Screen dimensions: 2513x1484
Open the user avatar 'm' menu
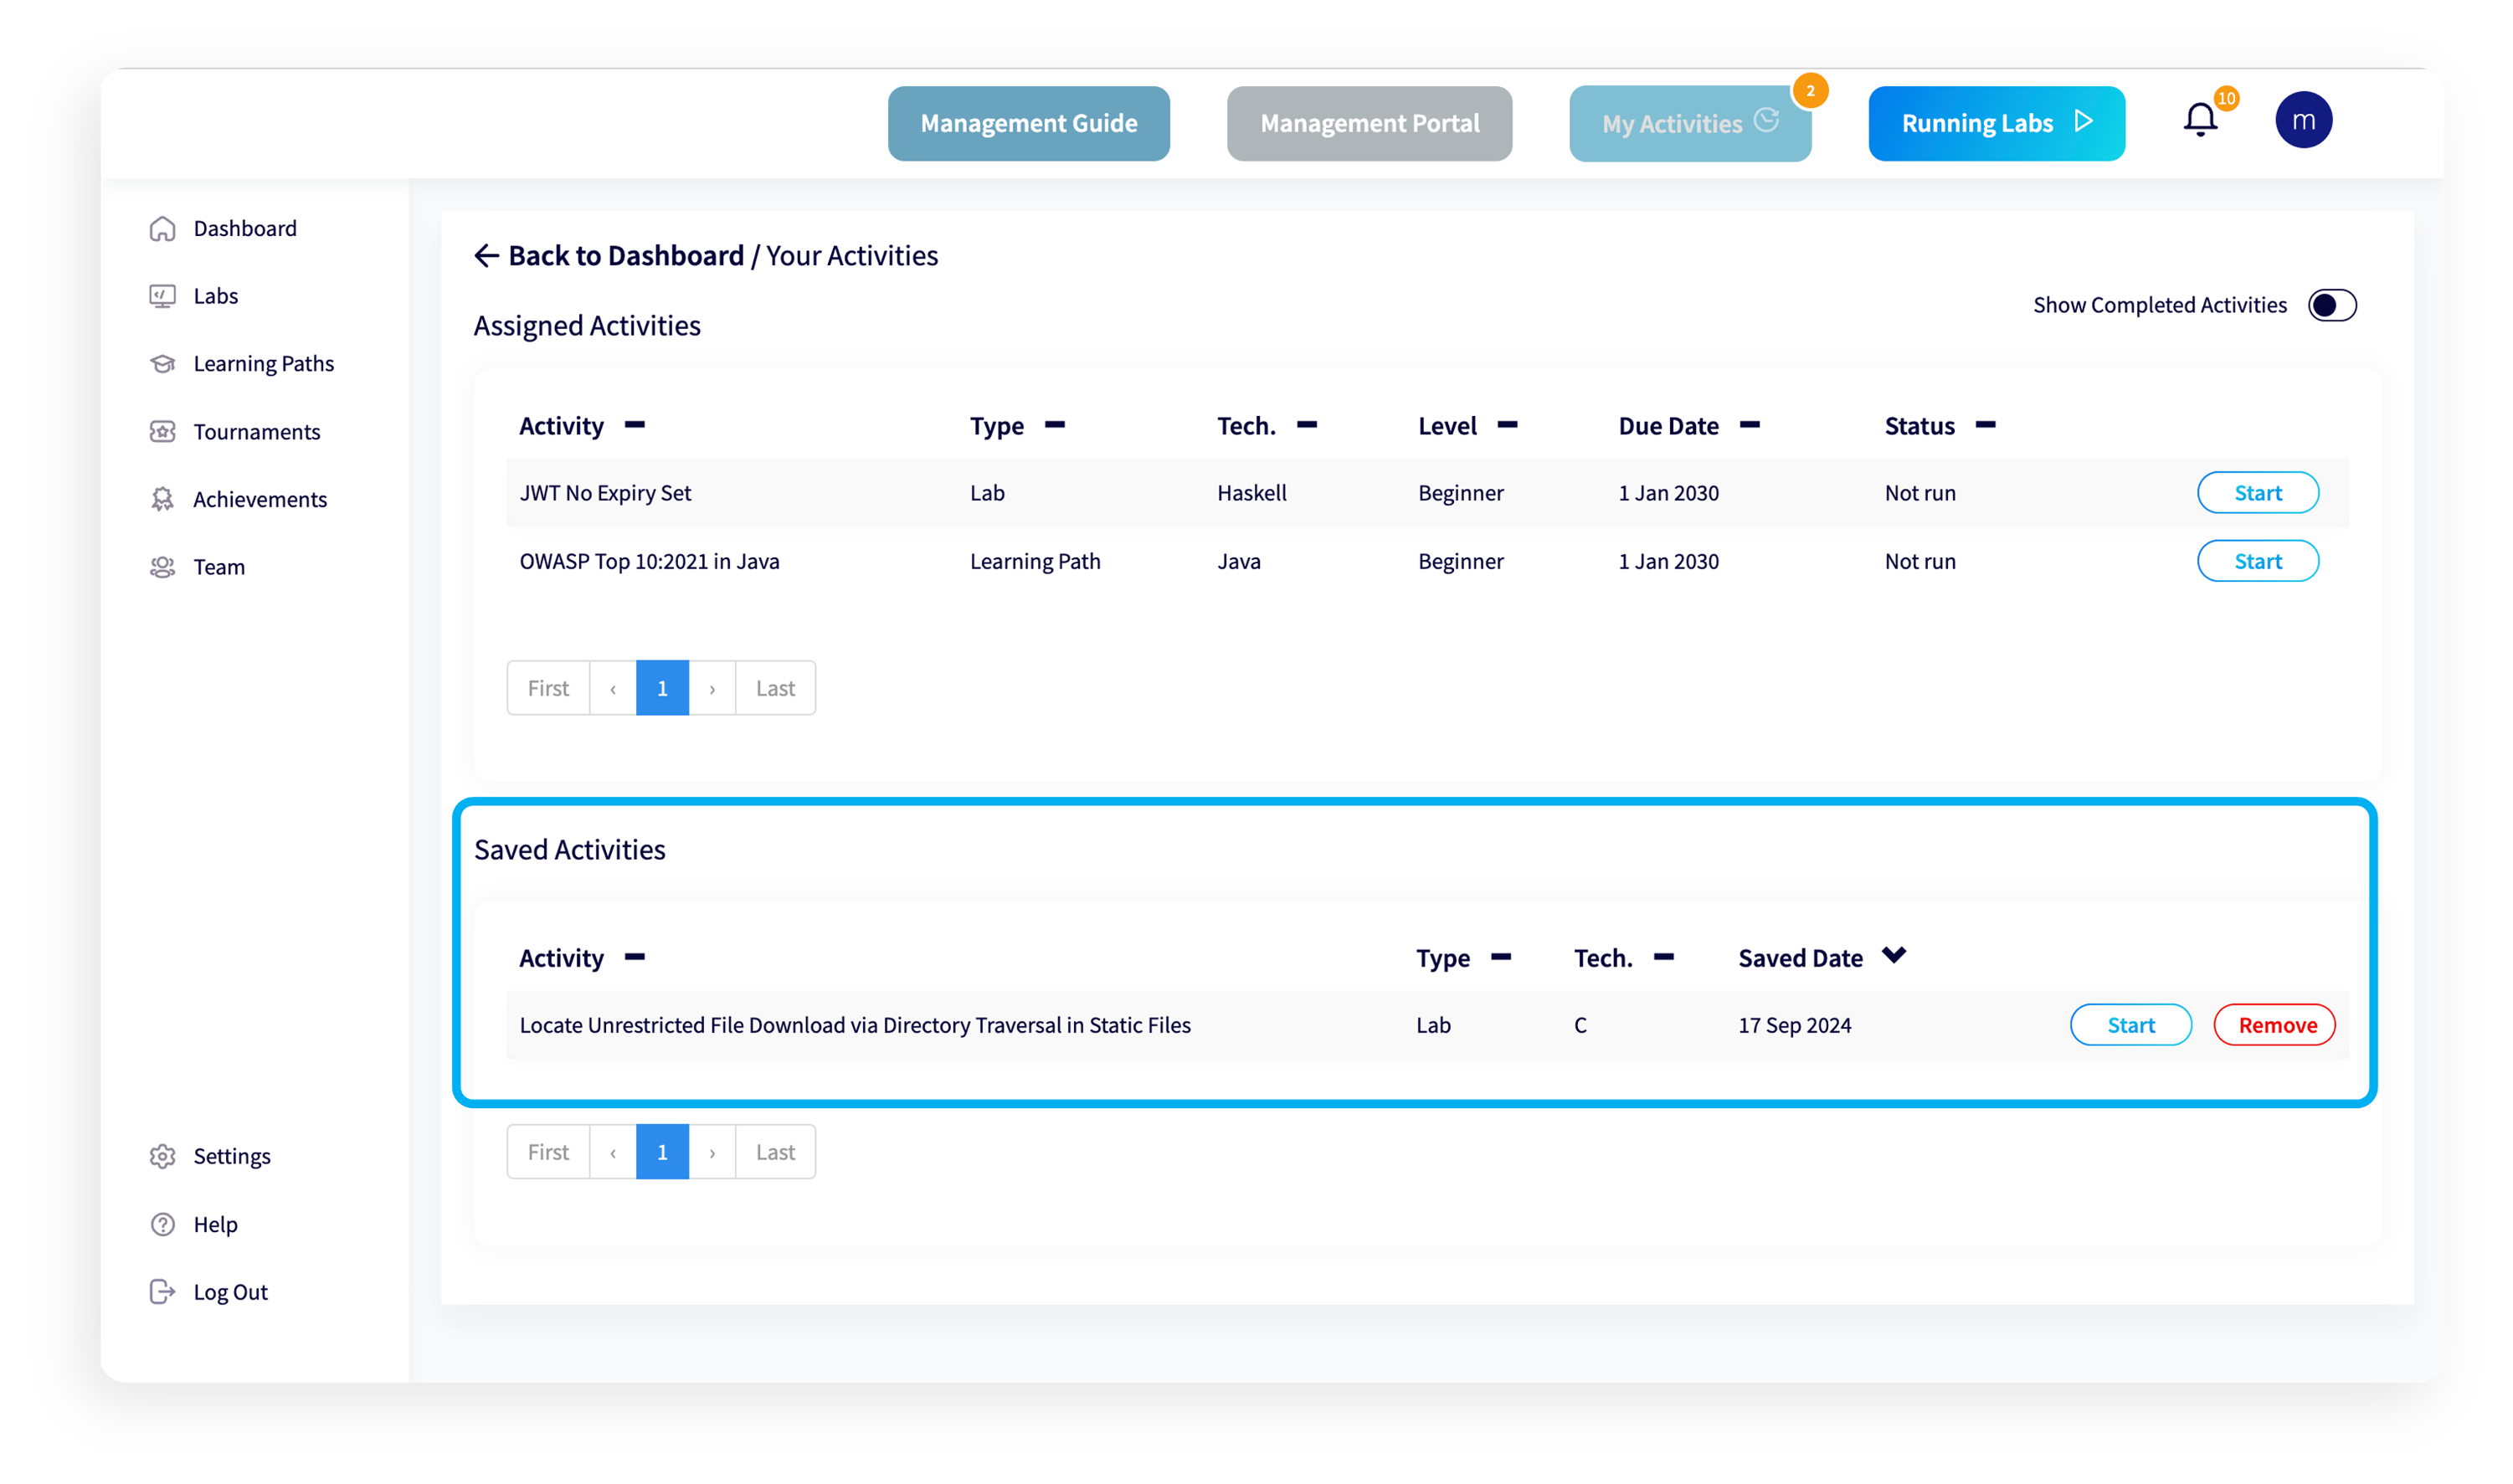pyautogui.click(x=2303, y=120)
